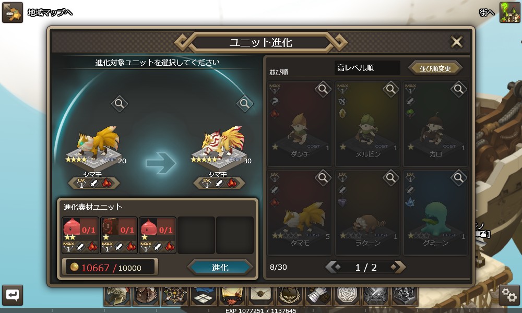Open the magnifier on the グミーン unit card
Image resolution: width=522 pixels, height=313 pixels.
click(458, 178)
